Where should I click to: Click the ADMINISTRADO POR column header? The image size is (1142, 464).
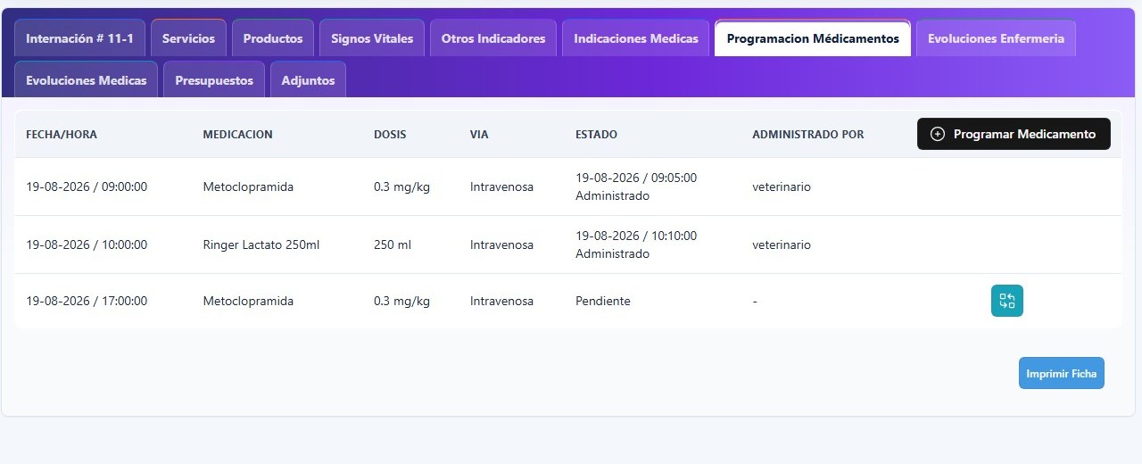point(808,135)
